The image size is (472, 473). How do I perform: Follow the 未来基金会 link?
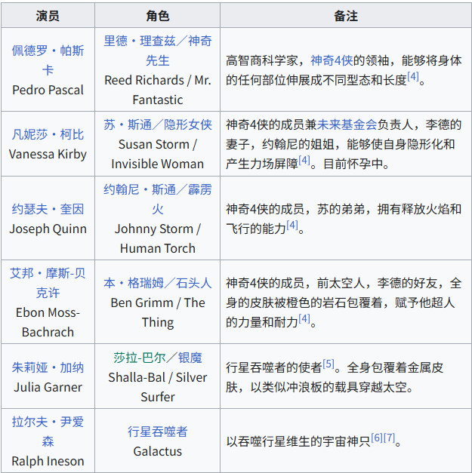(x=347, y=124)
